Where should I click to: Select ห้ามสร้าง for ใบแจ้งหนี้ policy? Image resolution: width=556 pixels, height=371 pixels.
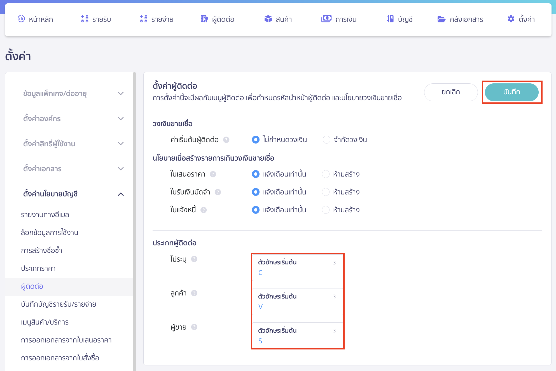[326, 210]
